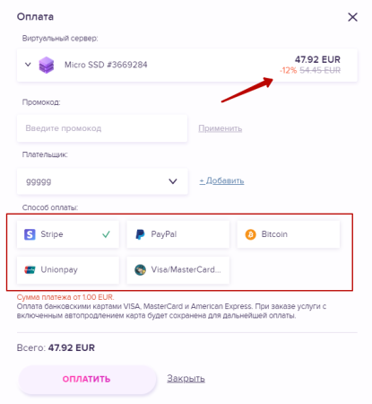Close the payment dialog with X
Viewport: 372px width, 404px height.
click(x=352, y=17)
